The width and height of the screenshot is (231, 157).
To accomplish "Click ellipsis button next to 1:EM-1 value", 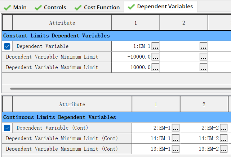I will [x=155, y=46].
